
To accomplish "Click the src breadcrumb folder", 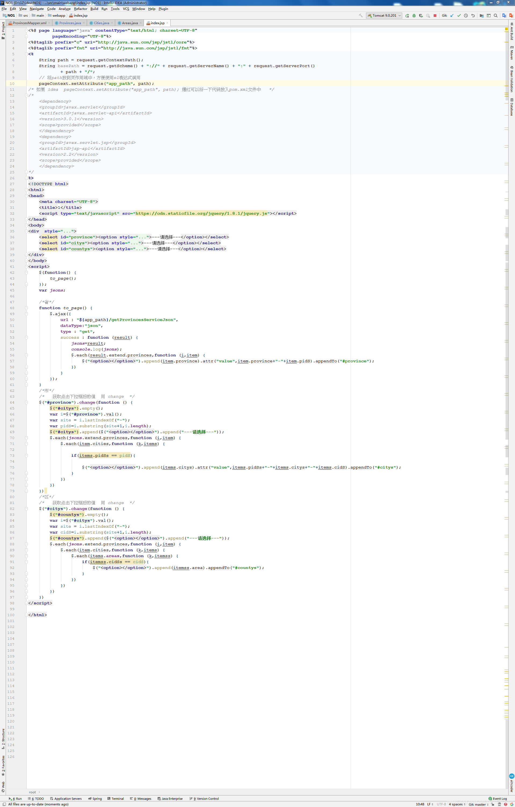I will click(23, 15).
